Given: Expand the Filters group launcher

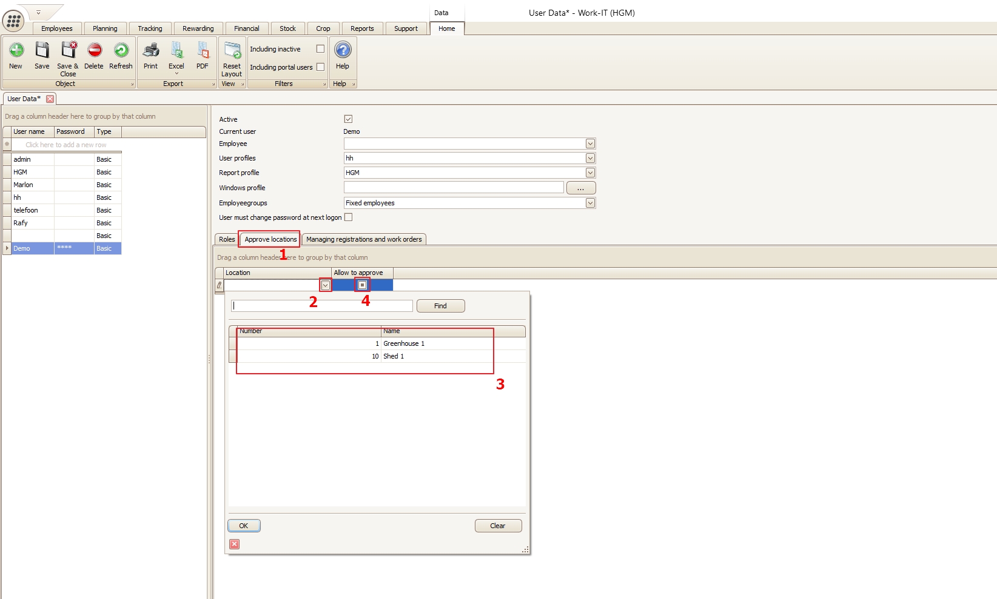Looking at the screenshot, I should coord(324,84).
